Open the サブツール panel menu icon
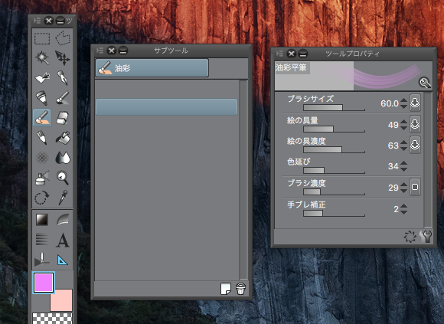 [x=100, y=51]
